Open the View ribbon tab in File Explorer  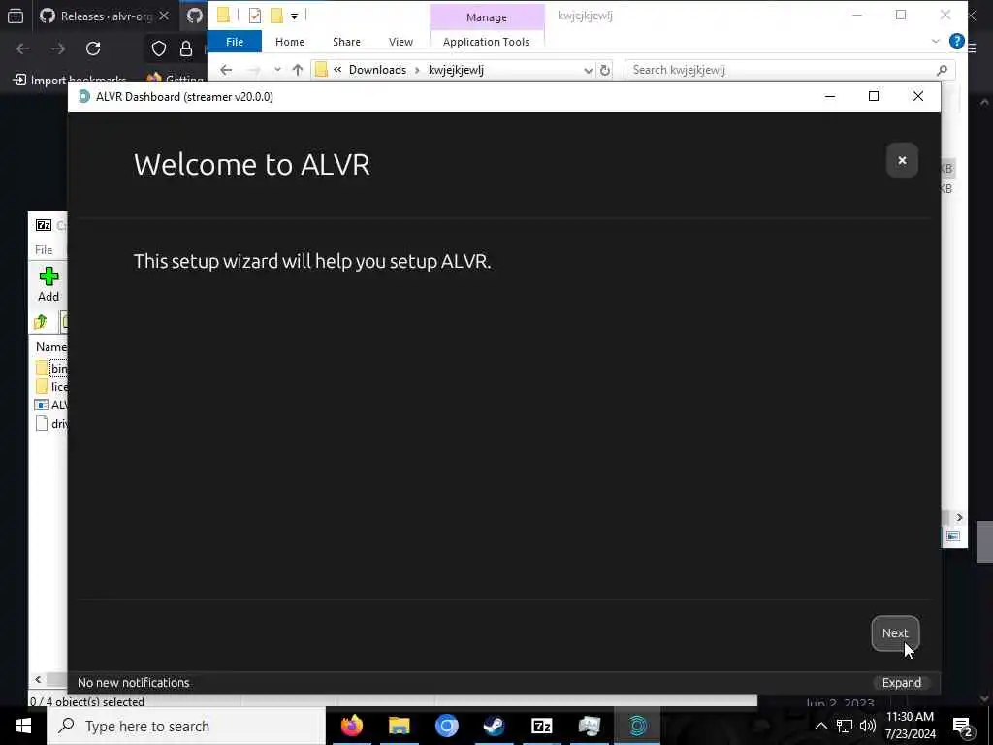pyautogui.click(x=400, y=42)
